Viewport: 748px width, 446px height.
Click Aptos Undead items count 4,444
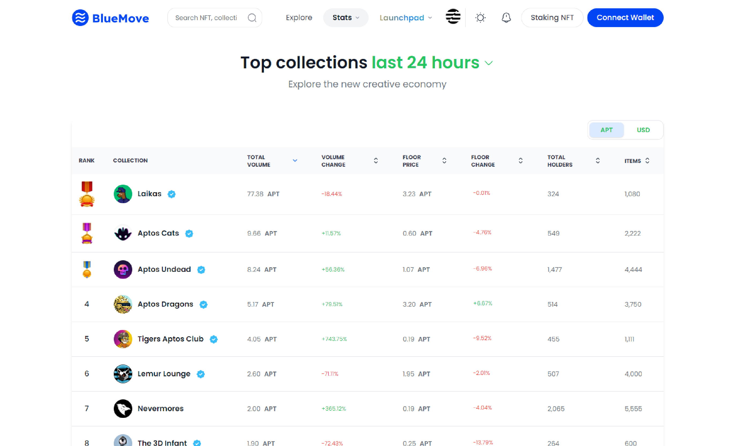pos(633,270)
